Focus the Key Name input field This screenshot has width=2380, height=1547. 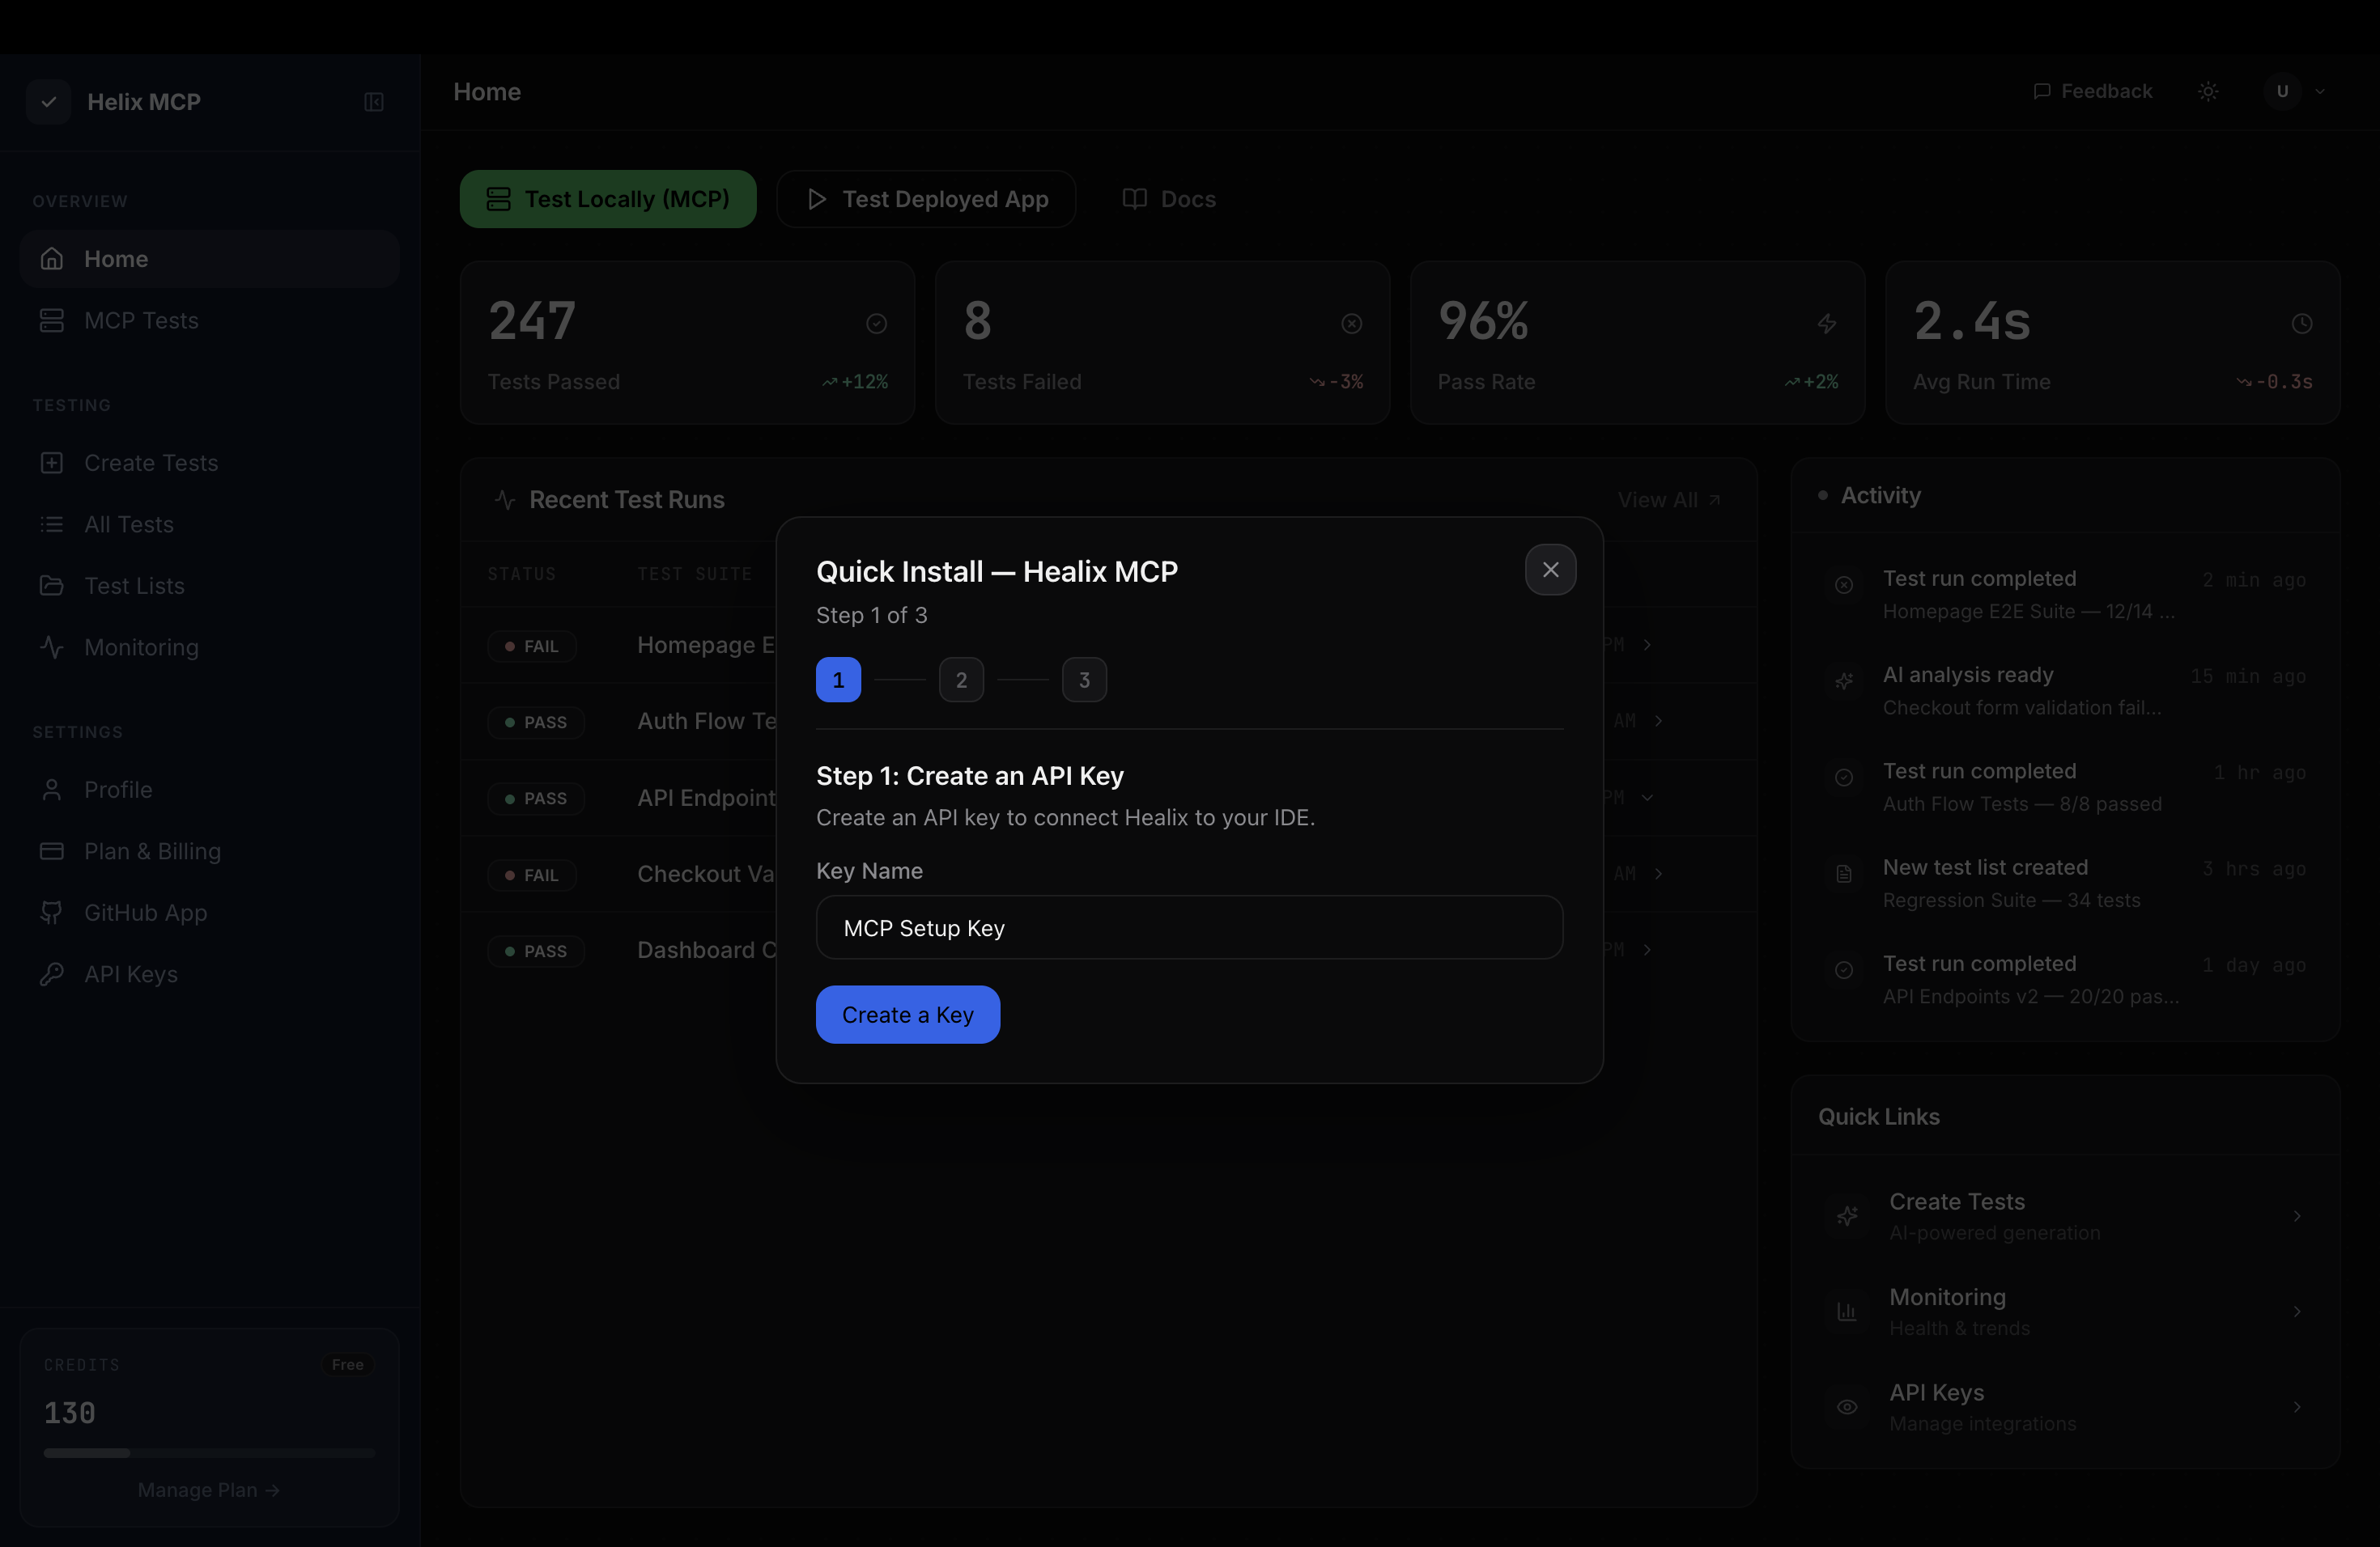[x=1189, y=927]
